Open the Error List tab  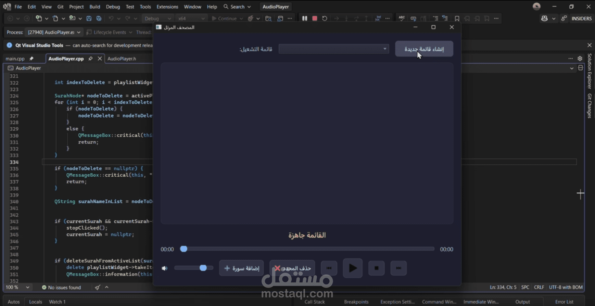pos(564,302)
